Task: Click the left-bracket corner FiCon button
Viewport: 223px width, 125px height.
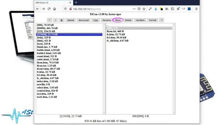Action: coord(49,20)
